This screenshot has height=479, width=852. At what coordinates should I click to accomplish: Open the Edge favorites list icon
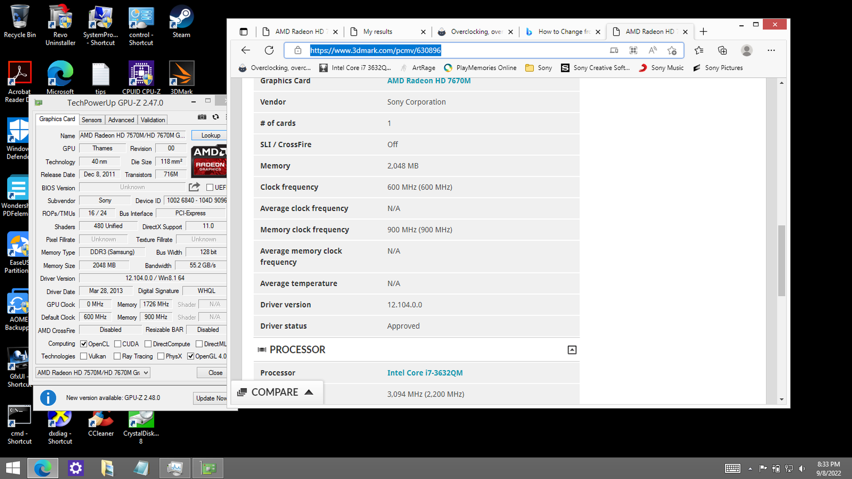699,50
